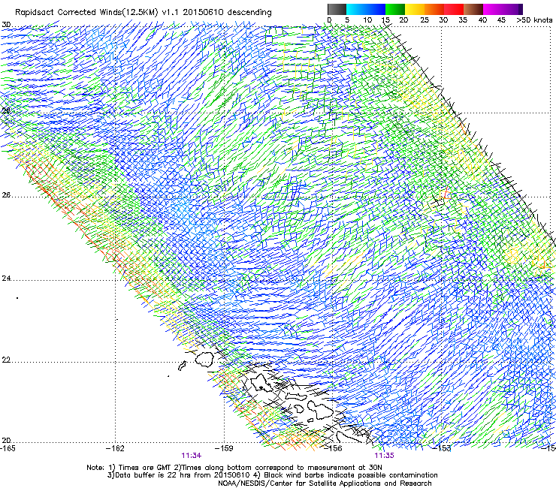Click the longitude label -156
The width and height of the screenshot is (556, 488).
[x=334, y=448]
